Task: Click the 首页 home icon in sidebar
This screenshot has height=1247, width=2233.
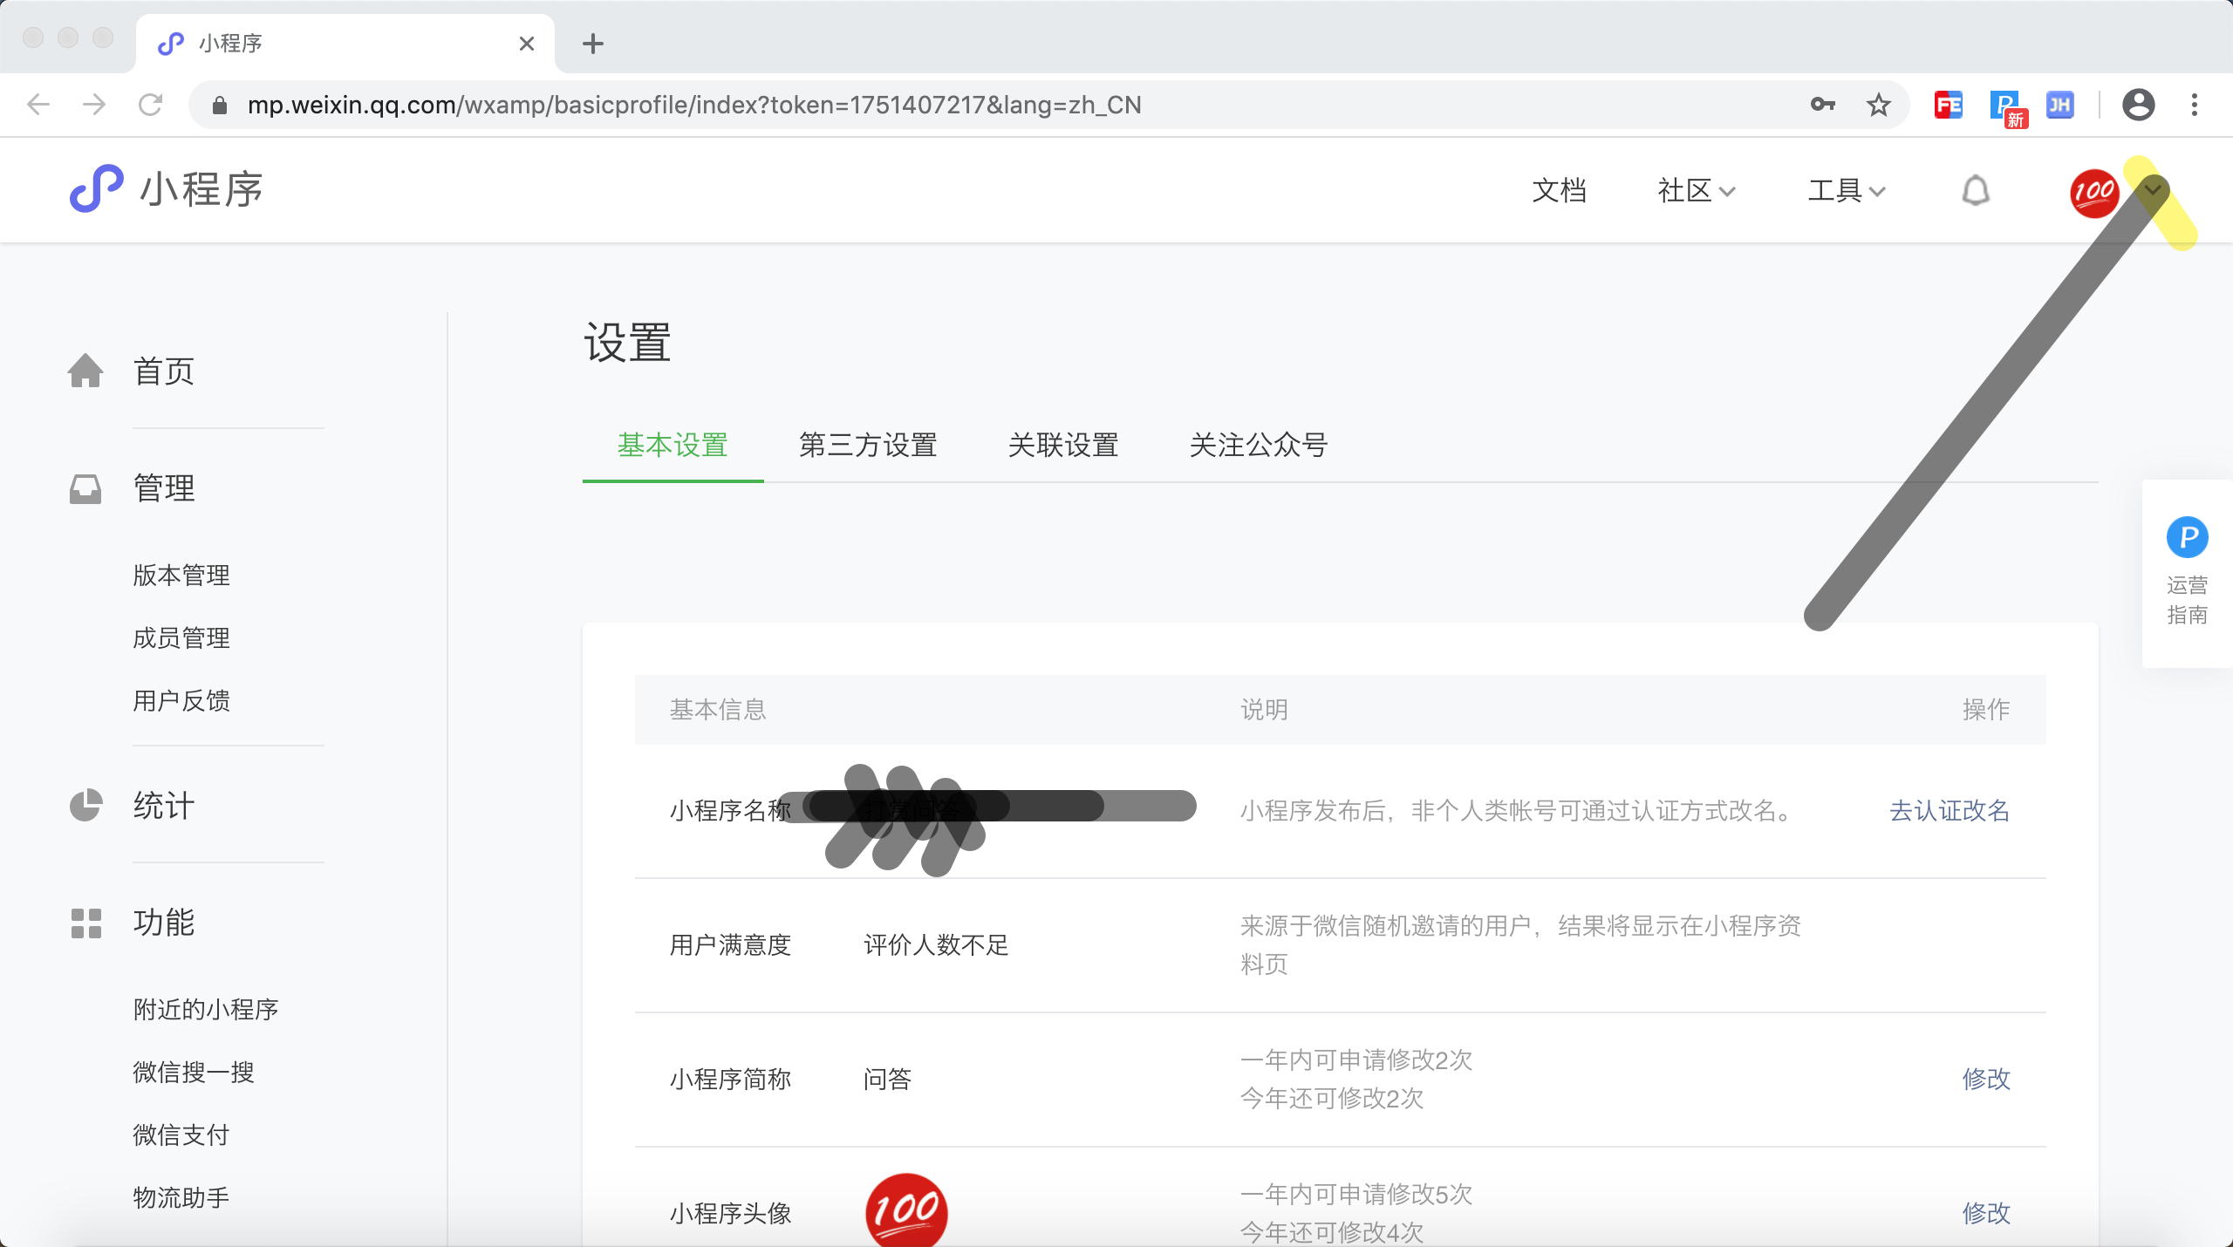Action: (85, 371)
